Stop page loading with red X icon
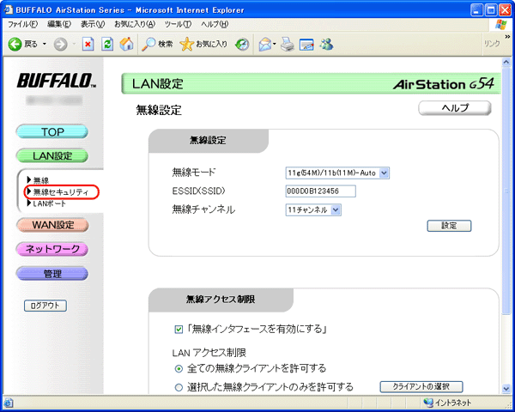The height and width of the screenshot is (412, 515). [88, 44]
